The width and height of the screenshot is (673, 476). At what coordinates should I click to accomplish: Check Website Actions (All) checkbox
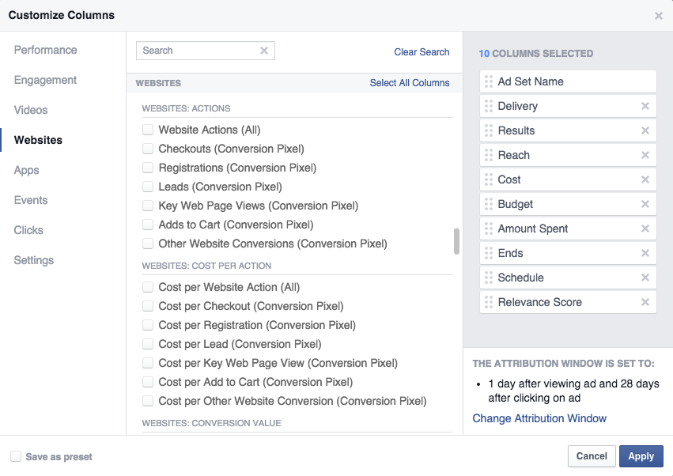tap(148, 130)
